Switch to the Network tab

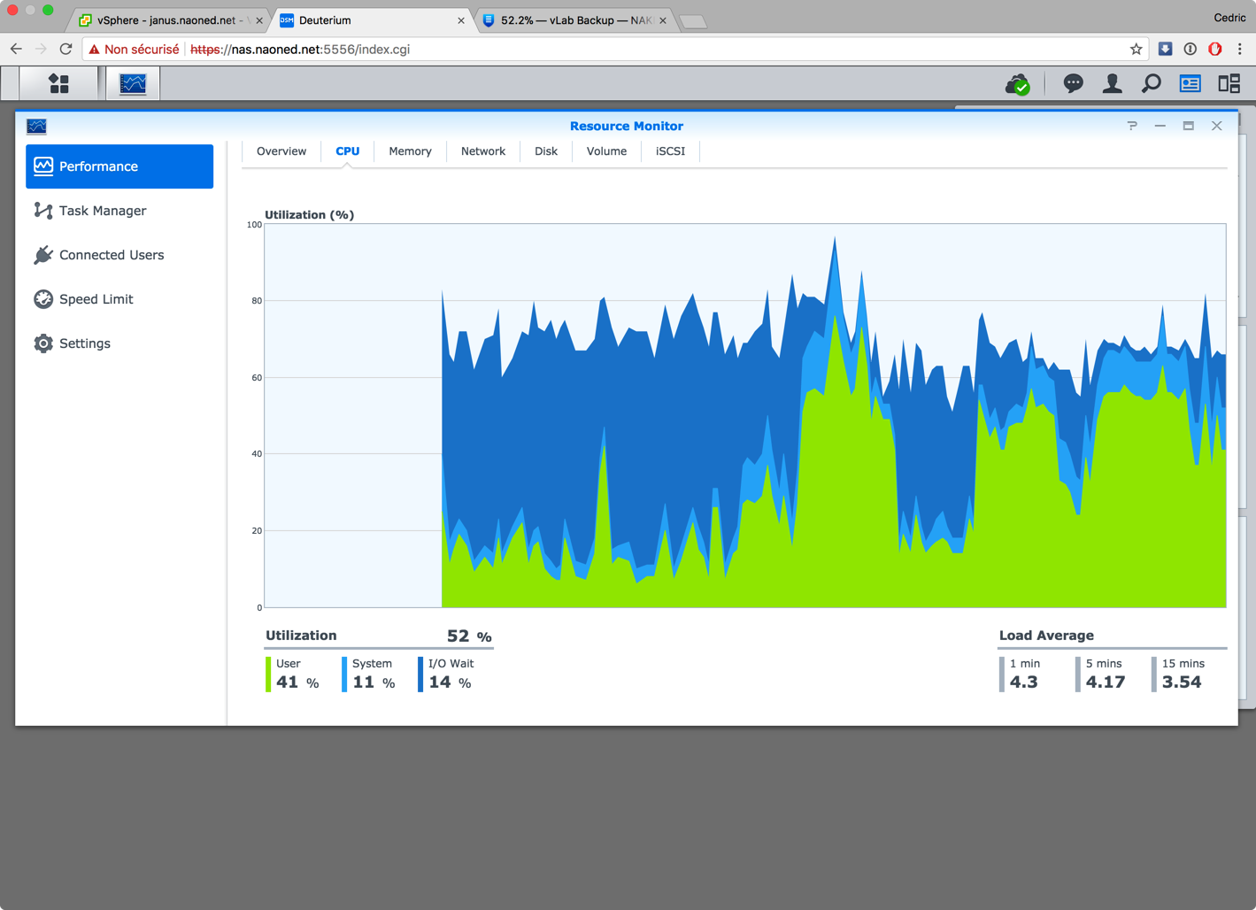pyautogui.click(x=482, y=151)
